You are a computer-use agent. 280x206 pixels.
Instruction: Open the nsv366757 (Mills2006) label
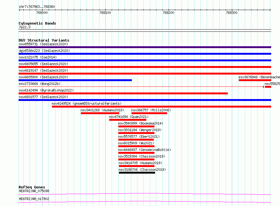click(151, 110)
